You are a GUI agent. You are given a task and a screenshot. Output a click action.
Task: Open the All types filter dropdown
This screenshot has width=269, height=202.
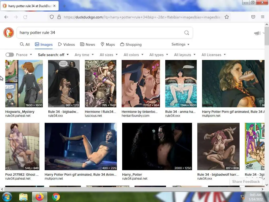(159, 55)
